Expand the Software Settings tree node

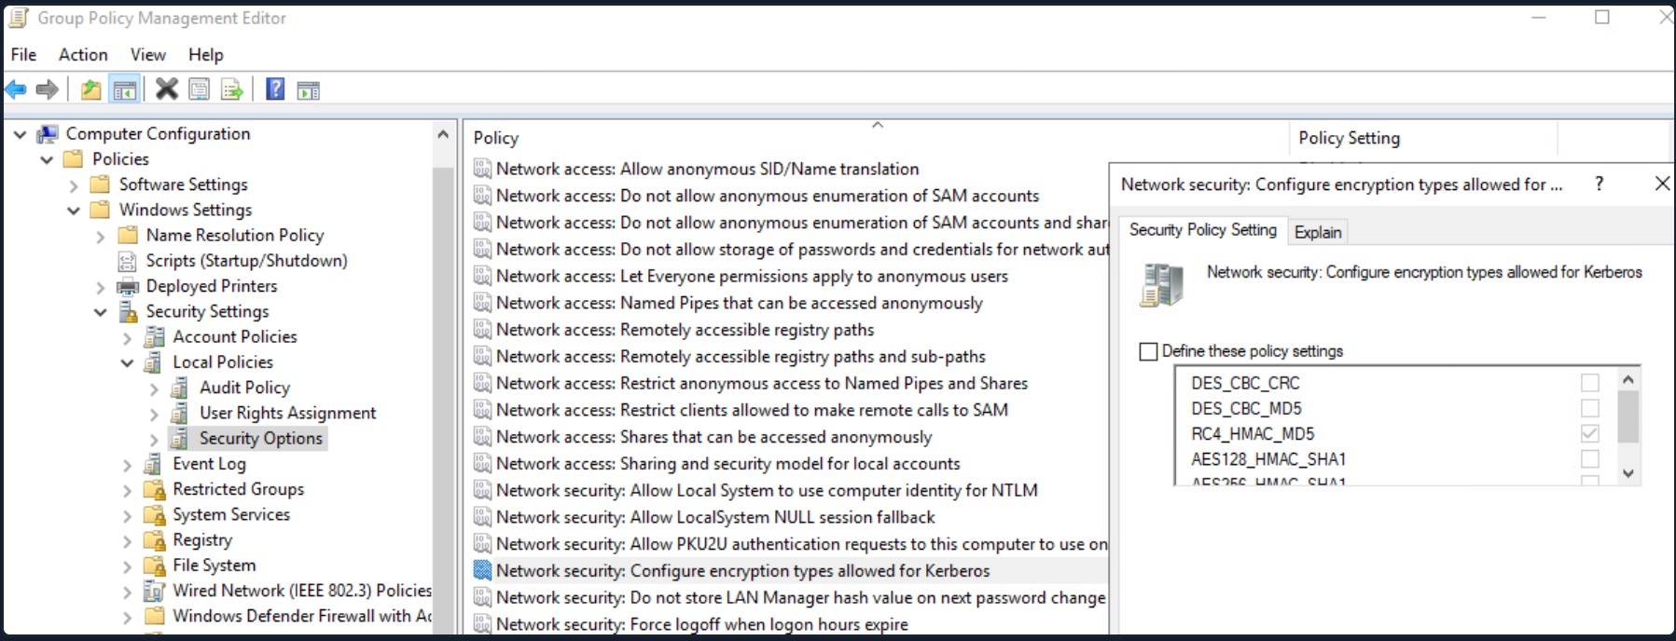[74, 185]
